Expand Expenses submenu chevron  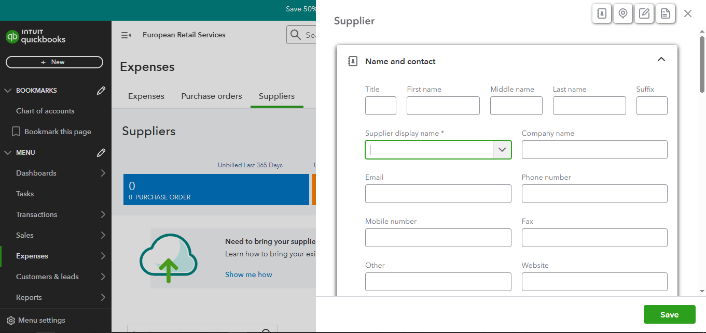point(103,256)
